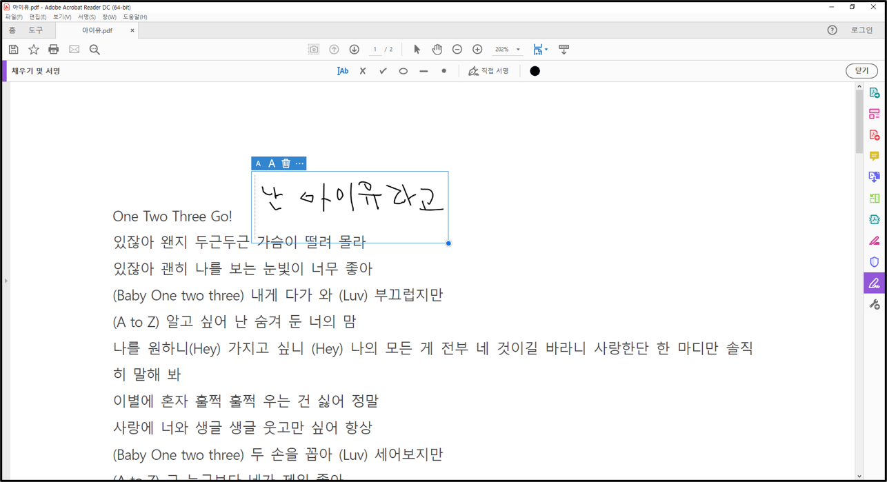Print the document via the printer icon

click(54, 50)
